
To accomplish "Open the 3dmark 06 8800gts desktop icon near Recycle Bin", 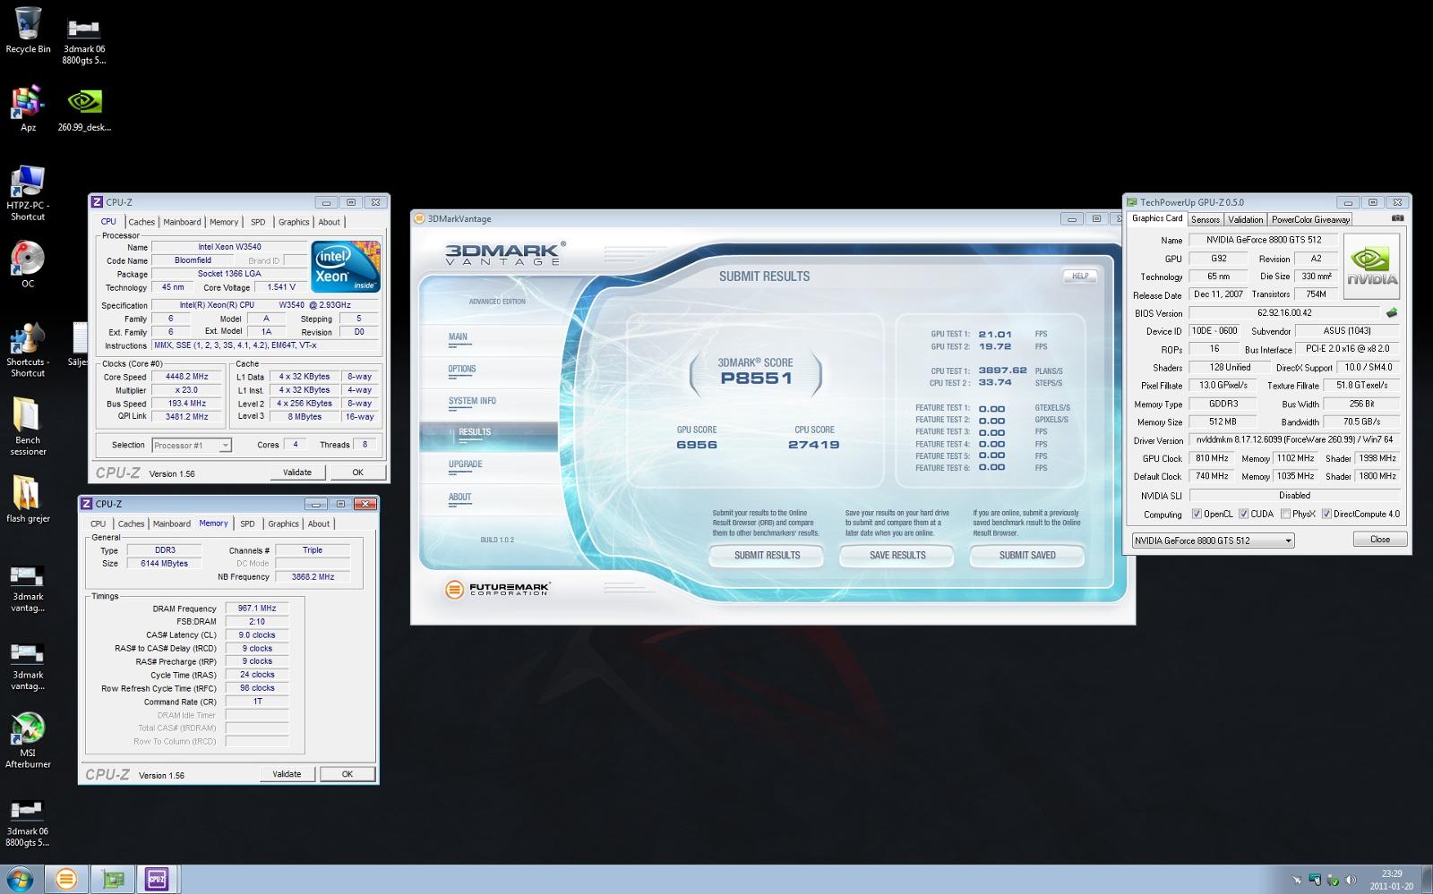I will (x=83, y=40).
